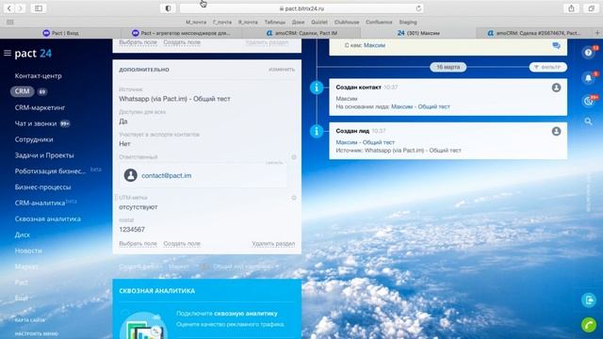Click the 1234567 field value

tap(132, 230)
